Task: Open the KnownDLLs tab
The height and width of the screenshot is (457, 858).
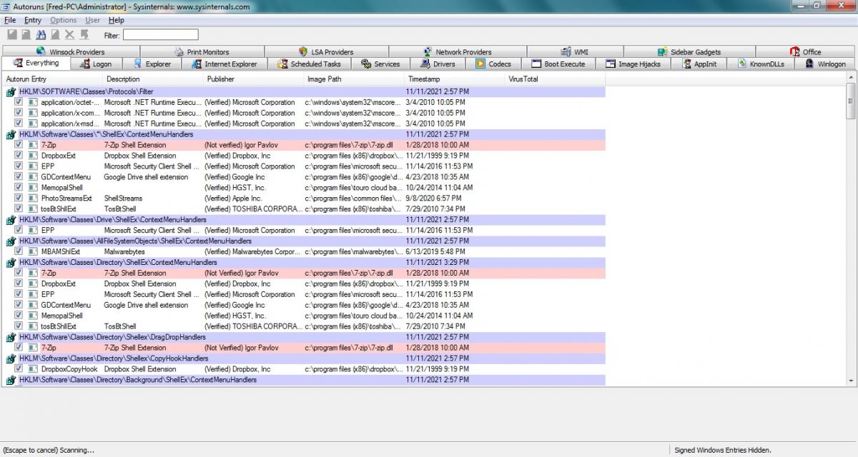Action: (x=761, y=64)
